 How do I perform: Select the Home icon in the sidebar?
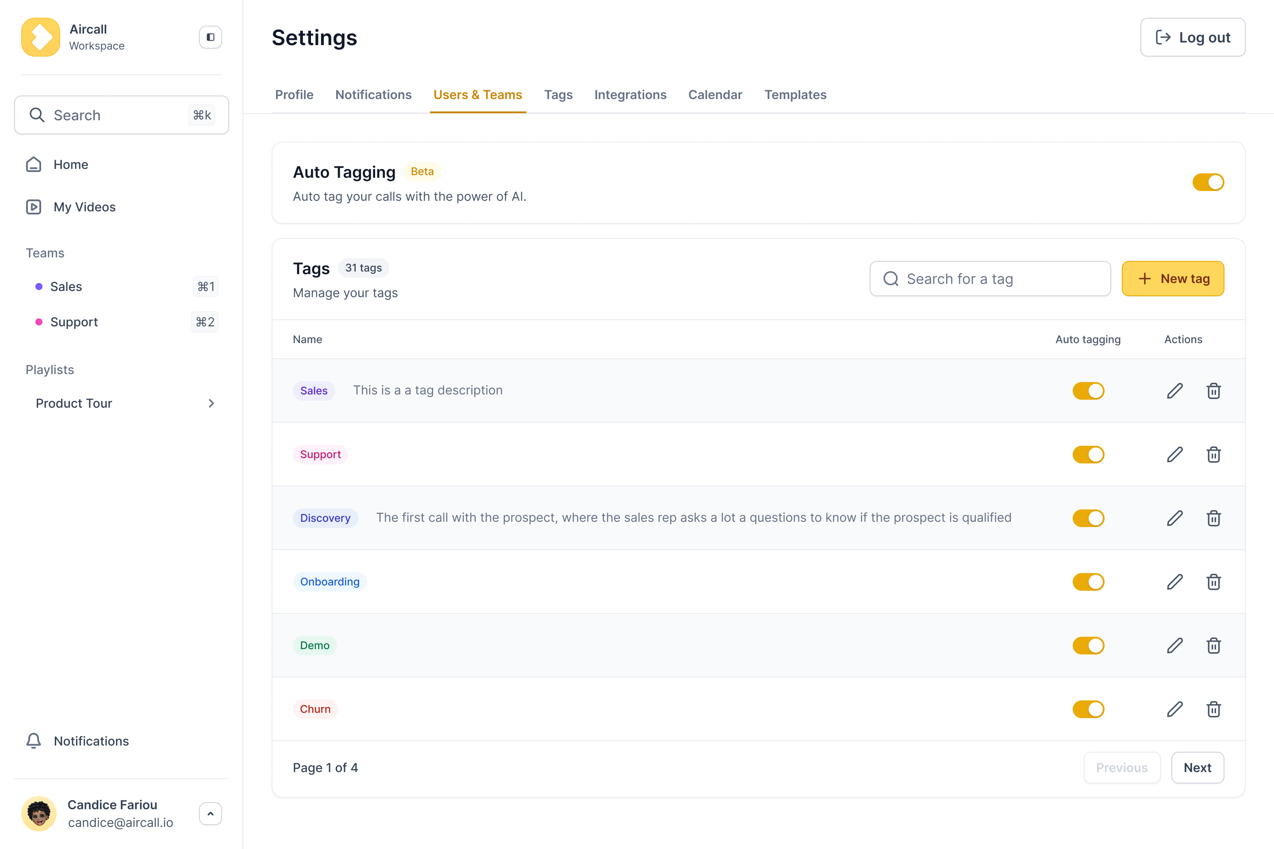pos(34,164)
